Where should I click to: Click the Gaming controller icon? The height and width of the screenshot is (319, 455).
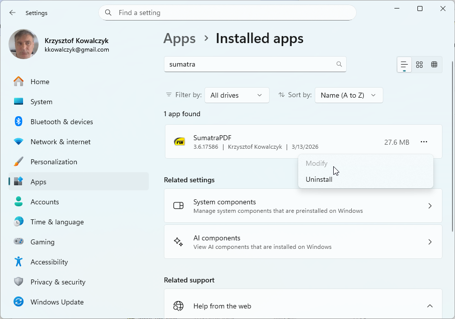coord(19,241)
